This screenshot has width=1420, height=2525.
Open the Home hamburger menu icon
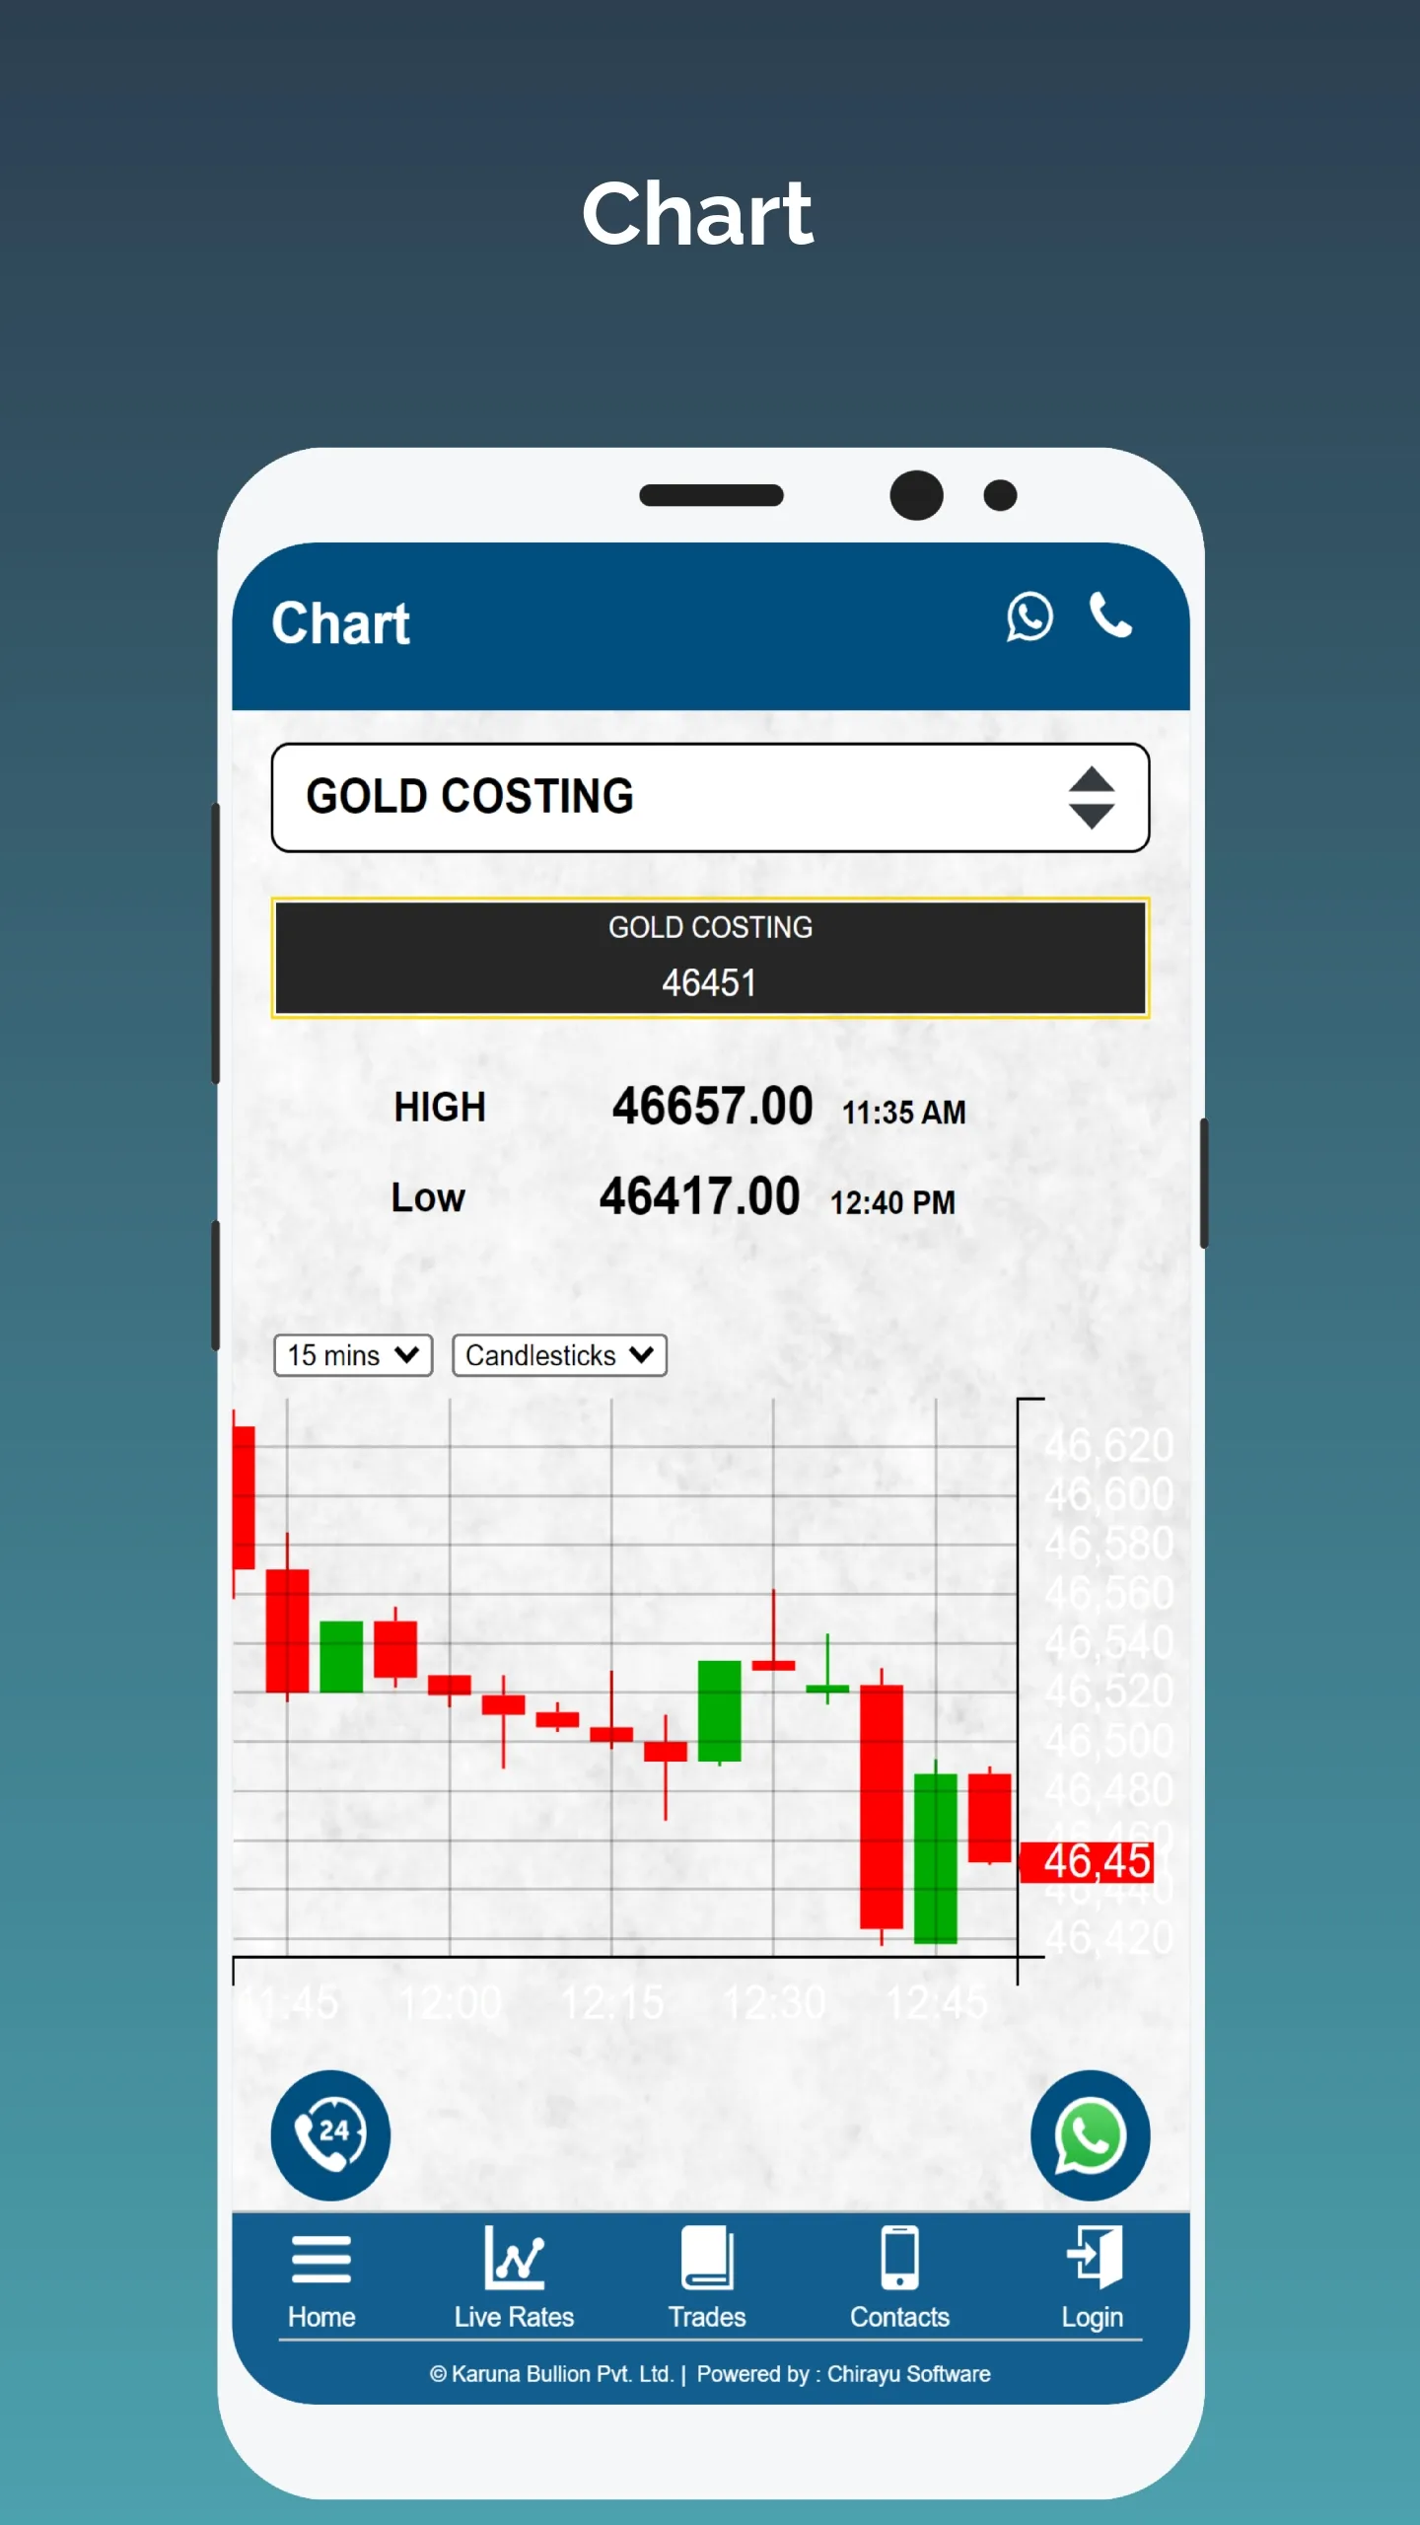pos(321,2260)
